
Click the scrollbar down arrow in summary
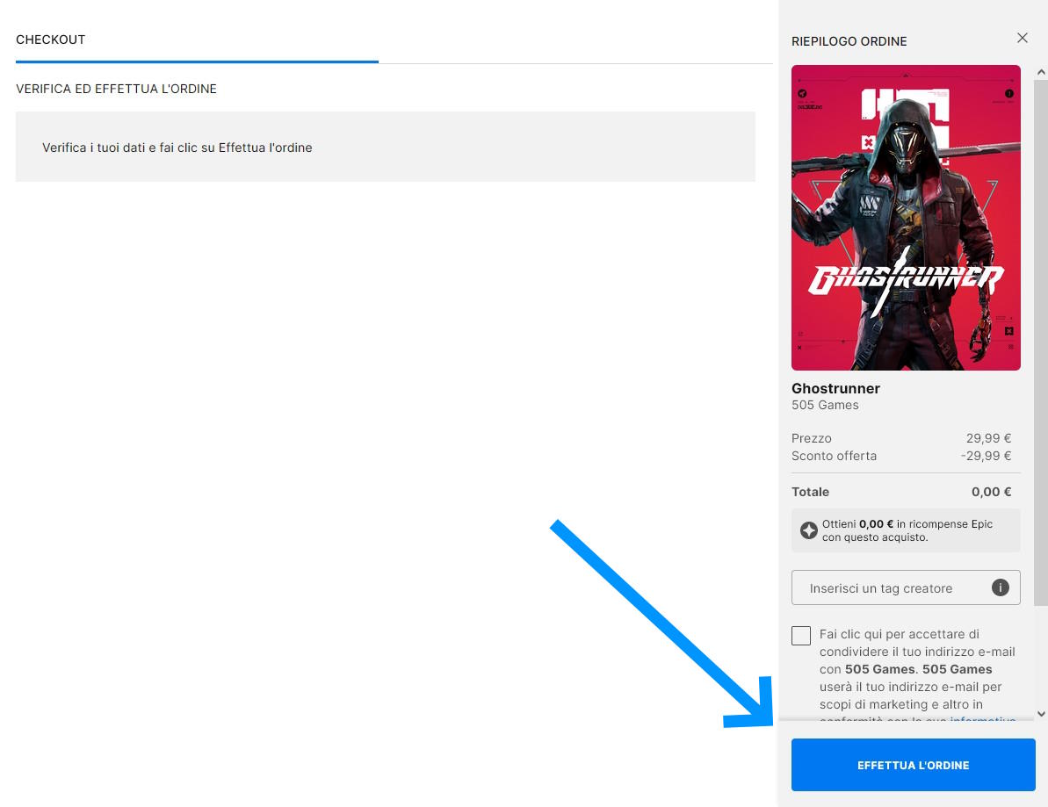pyautogui.click(x=1041, y=713)
